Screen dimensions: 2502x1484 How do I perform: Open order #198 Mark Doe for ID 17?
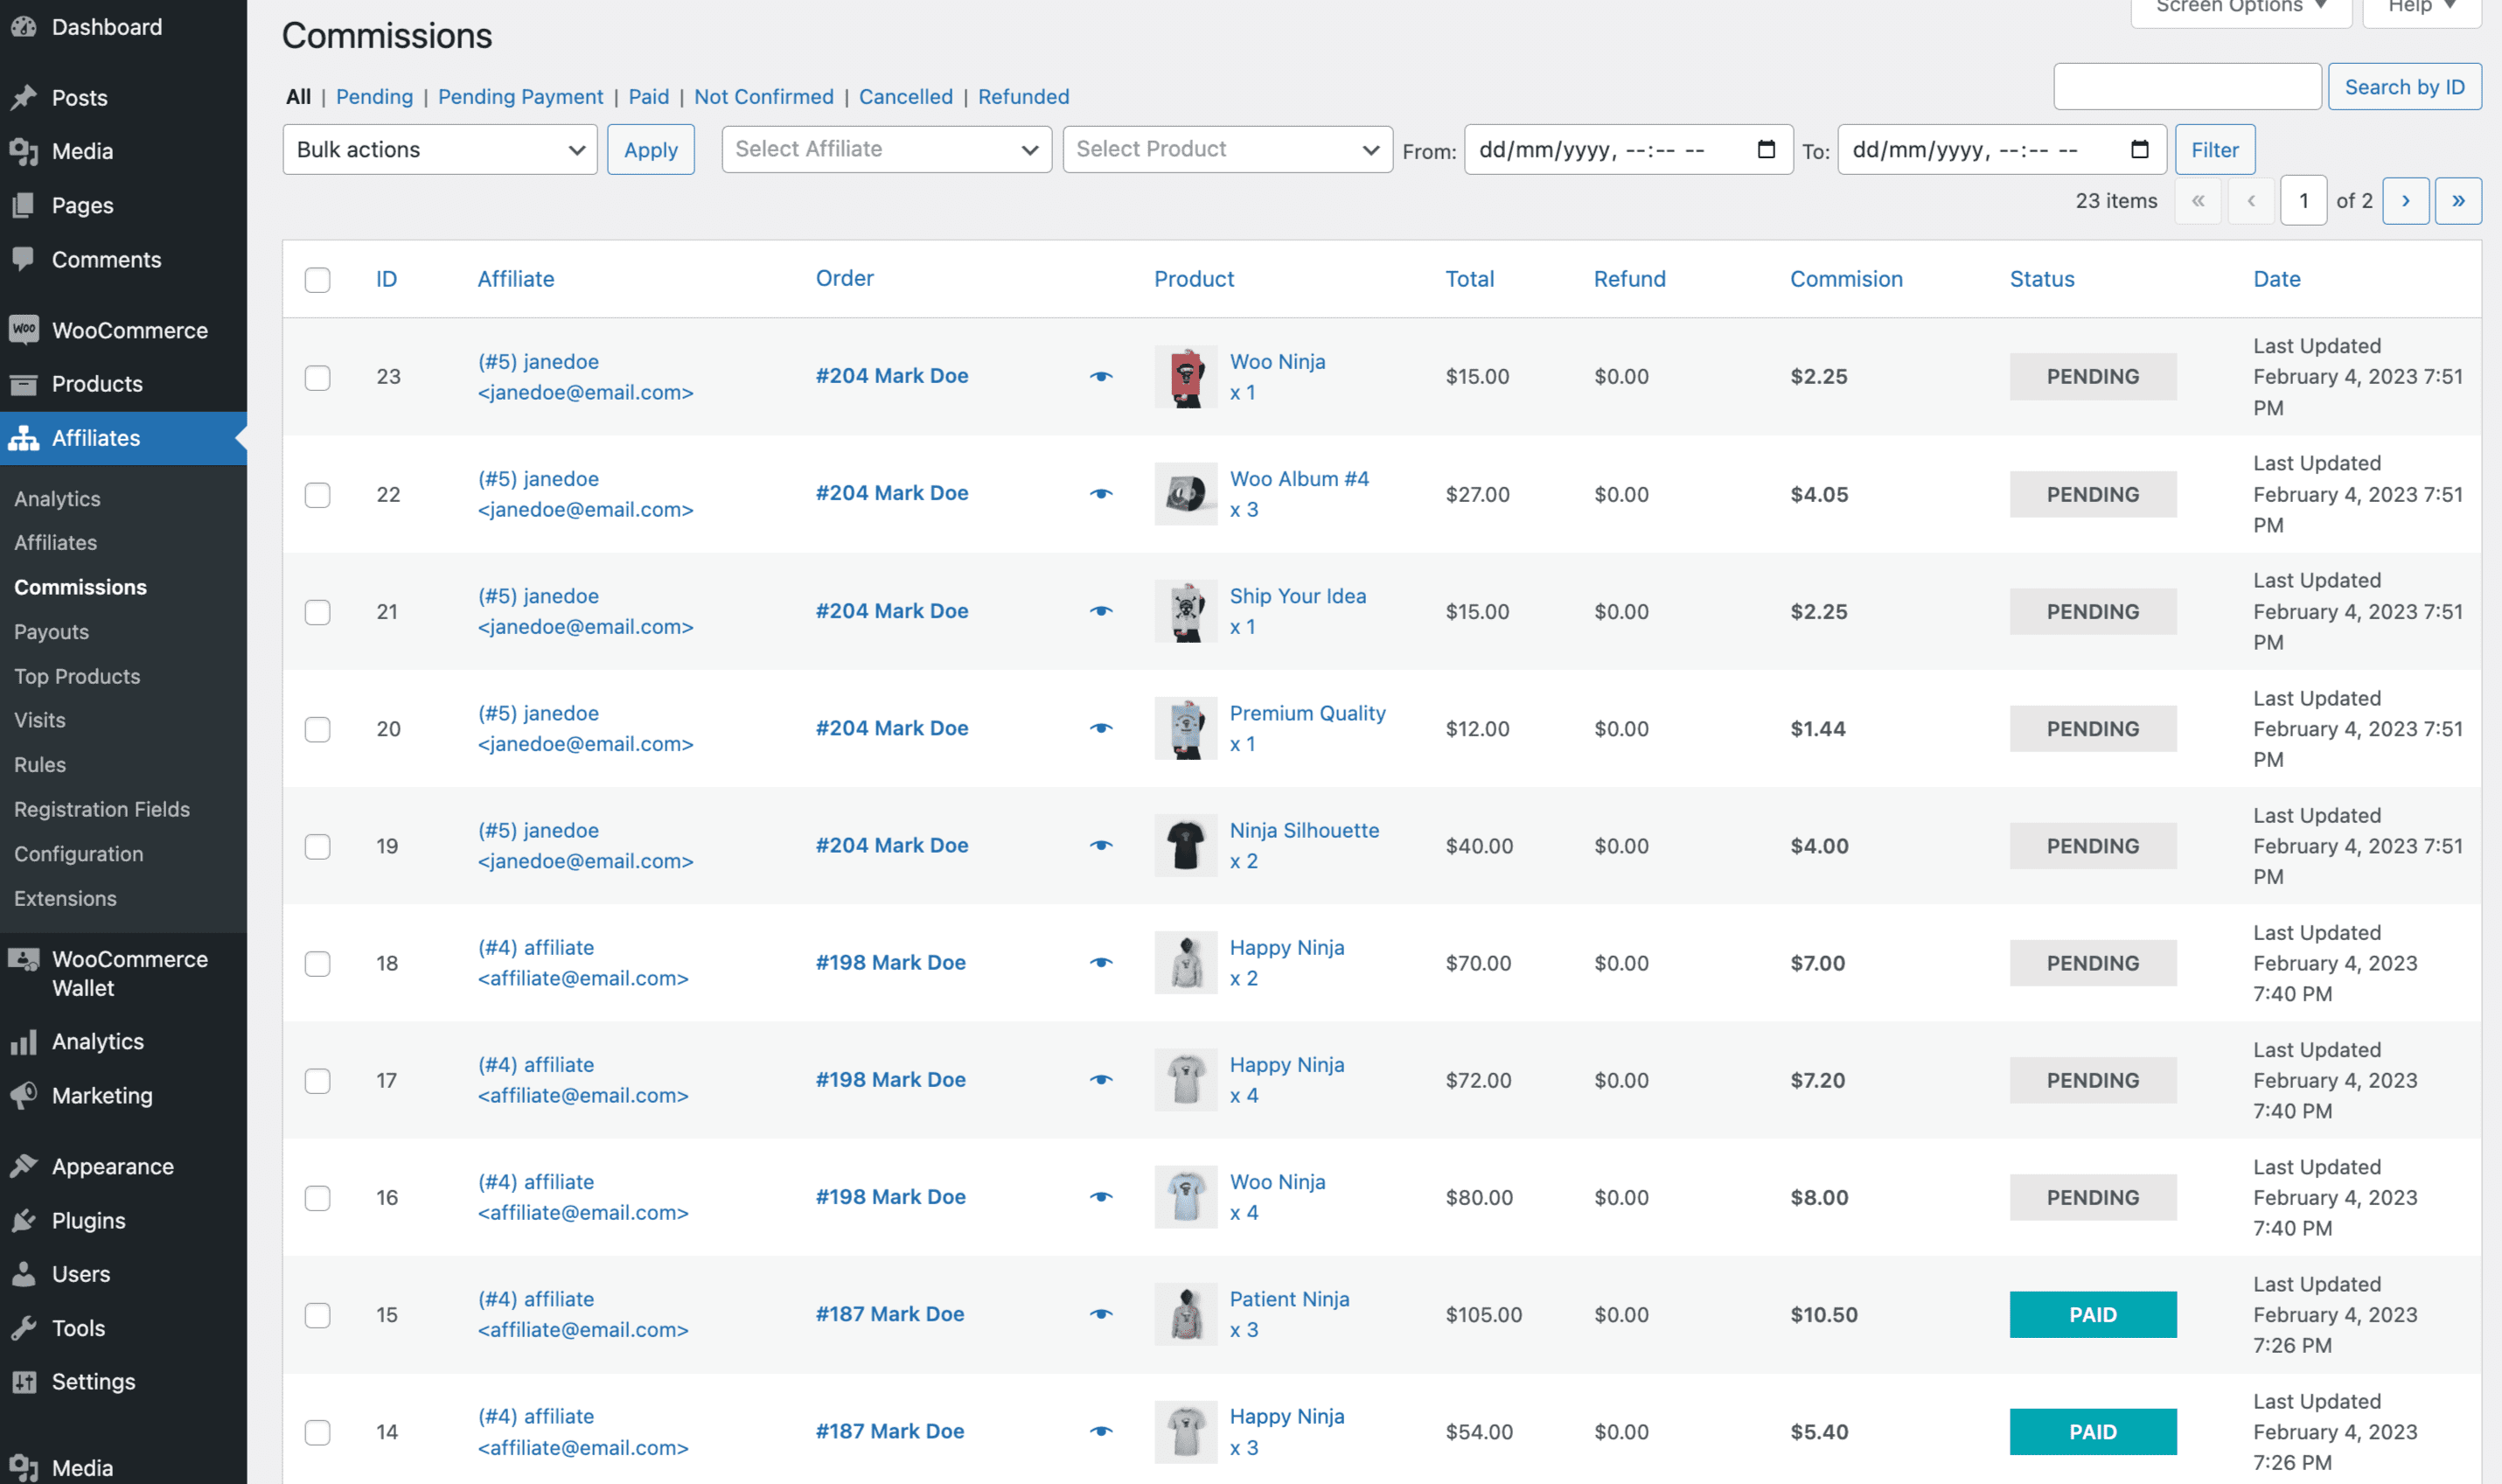click(890, 1080)
